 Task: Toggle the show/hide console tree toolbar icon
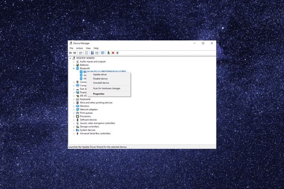pos(80,53)
